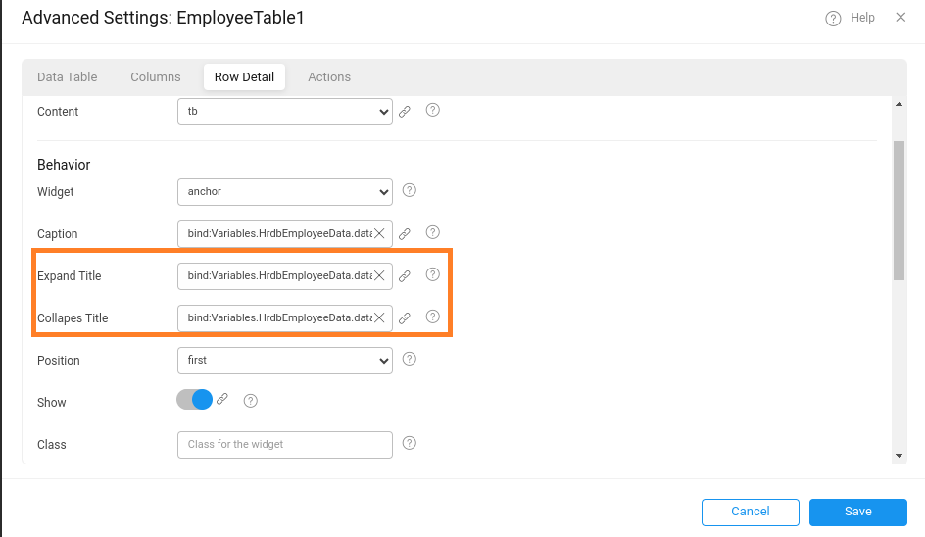This screenshot has width=925, height=537.
Task: Click the Cancel button
Action: [x=750, y=512]
